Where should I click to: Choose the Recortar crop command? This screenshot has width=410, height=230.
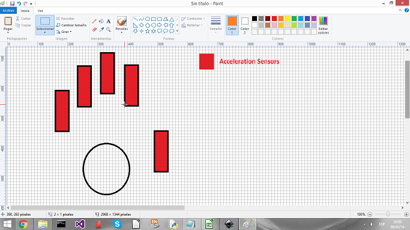point(65,19)
